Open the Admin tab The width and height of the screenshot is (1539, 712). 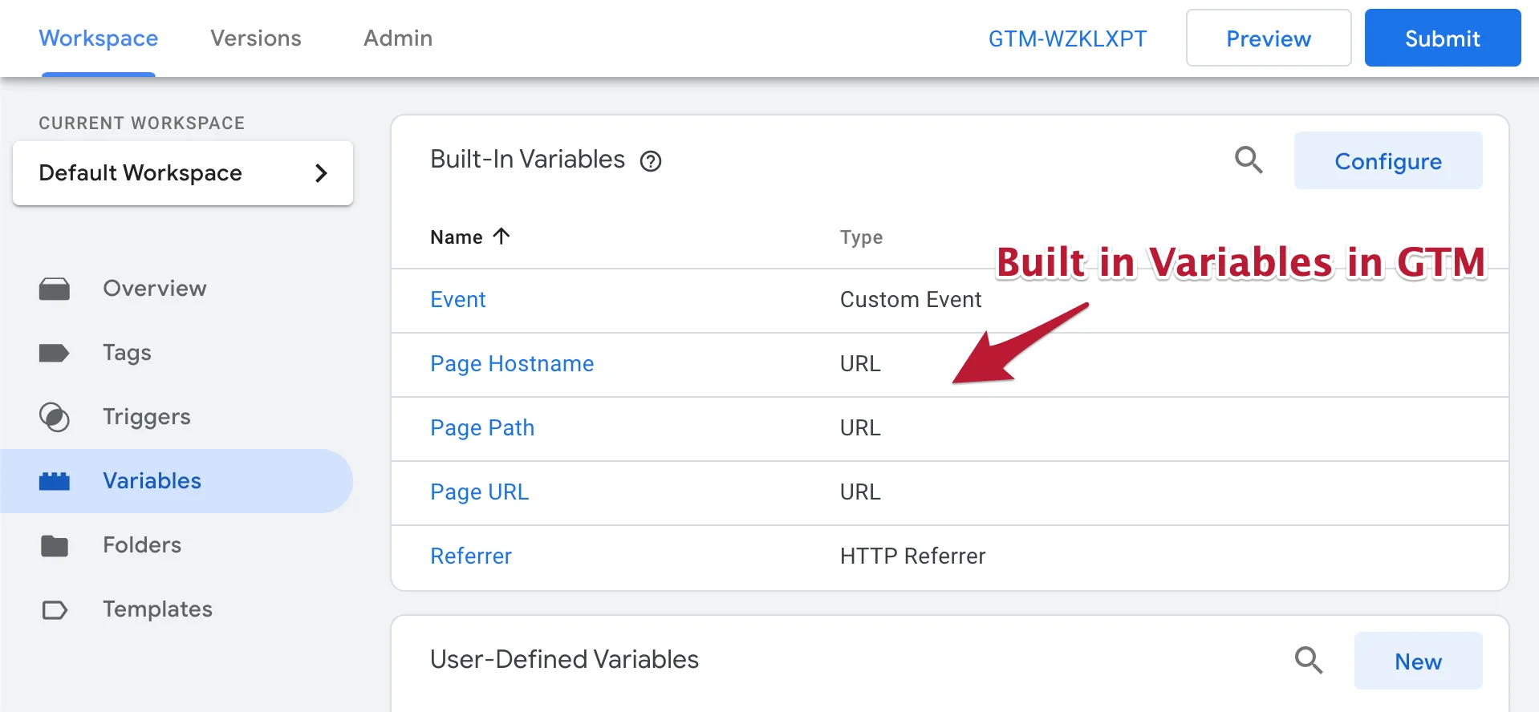pyautogui.click(x=398, y=38)
